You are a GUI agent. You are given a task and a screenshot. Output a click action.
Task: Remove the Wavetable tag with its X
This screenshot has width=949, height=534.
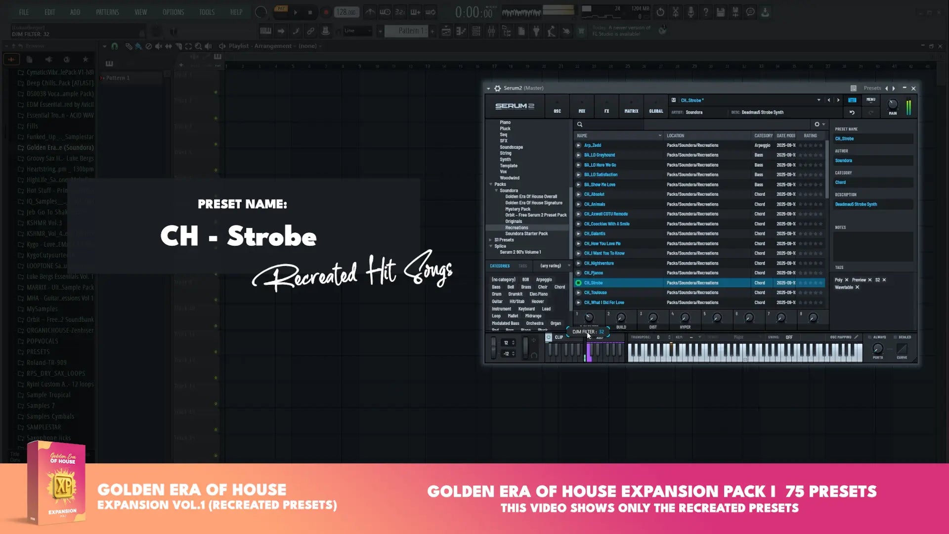coord(857,287)
